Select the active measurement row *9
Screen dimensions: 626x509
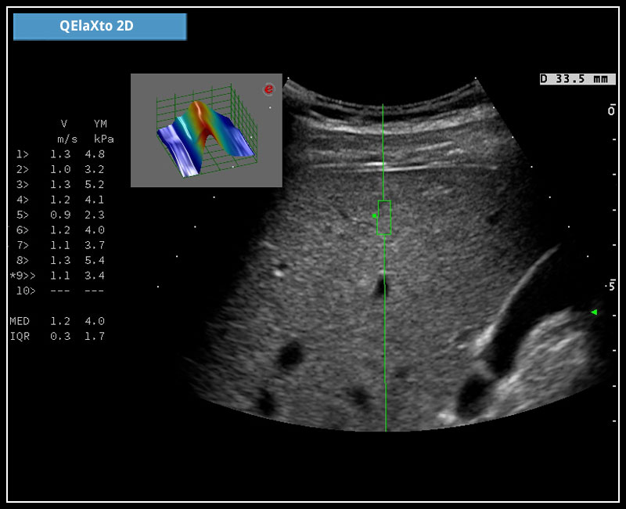click(x=58, y=276)
